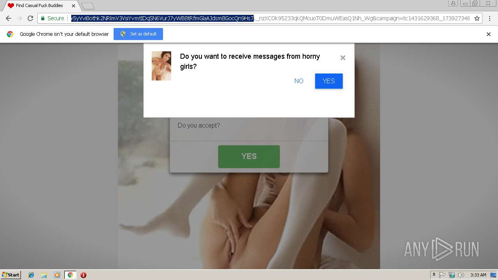Click NO in the messages popup
Screen dimensions: 498x280
pos(299,81)
